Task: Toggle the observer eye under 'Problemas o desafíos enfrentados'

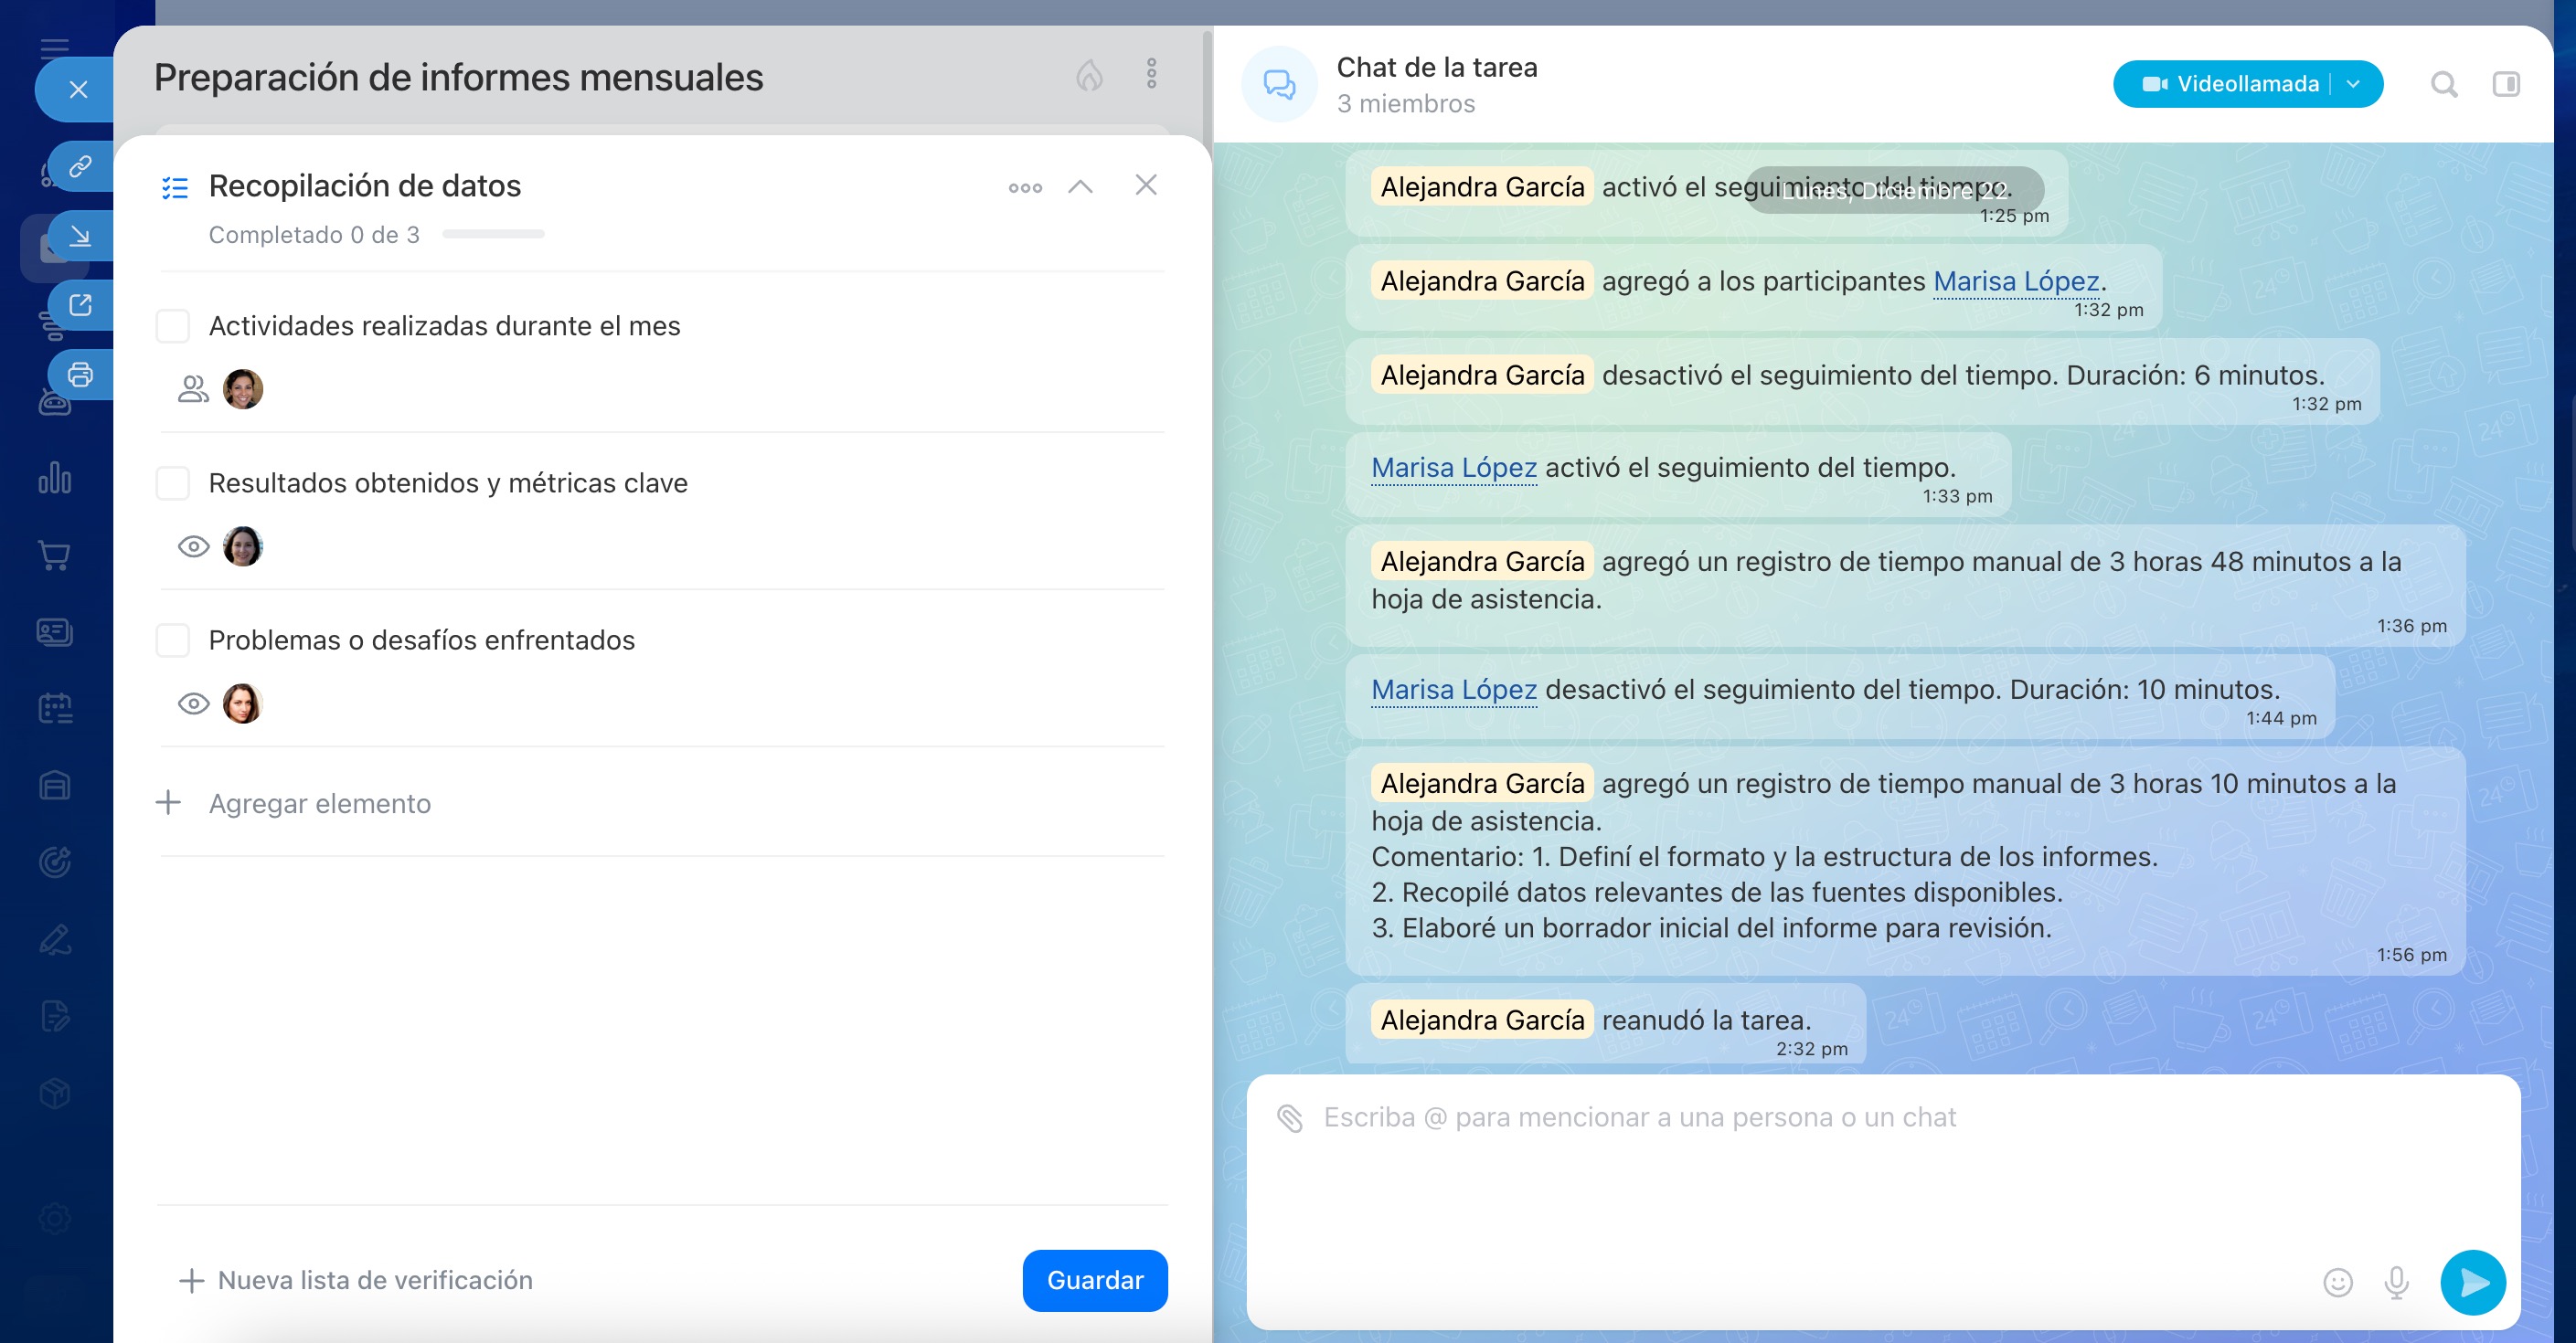Action: click(192, 703)
